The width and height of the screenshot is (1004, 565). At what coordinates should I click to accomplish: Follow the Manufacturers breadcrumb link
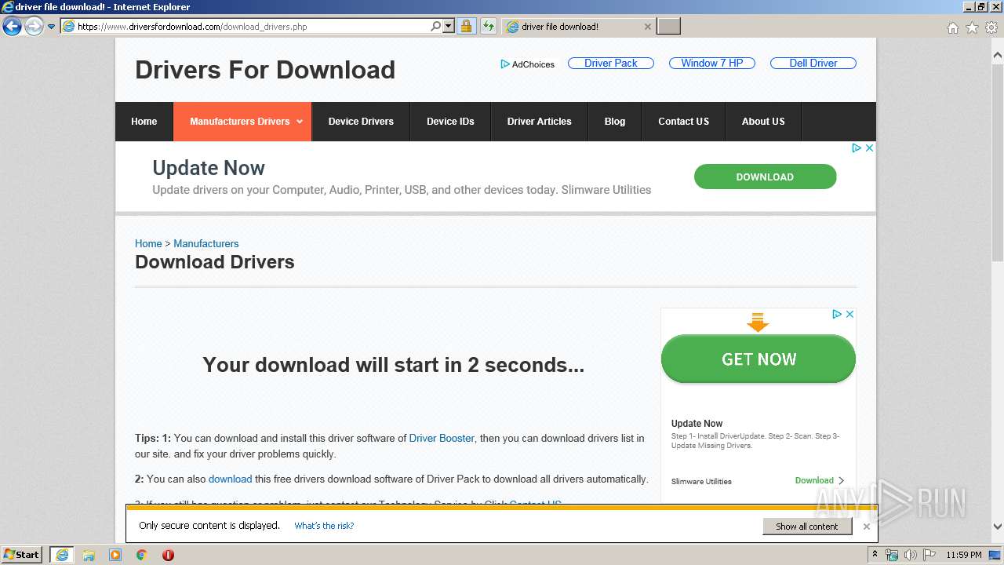(206, 243)
